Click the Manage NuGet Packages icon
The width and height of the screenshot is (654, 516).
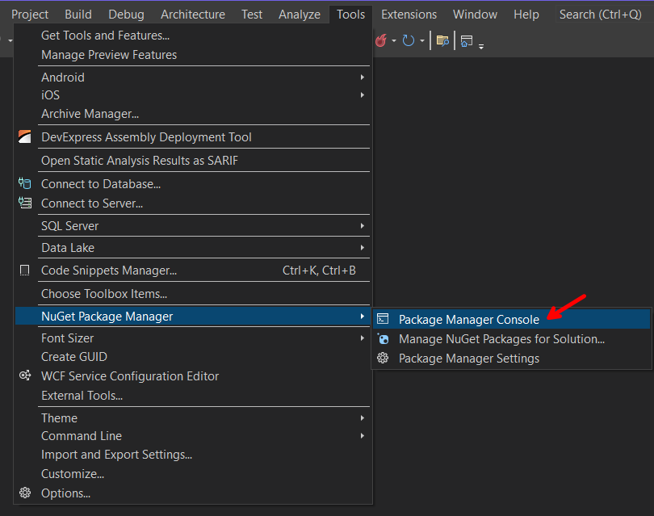pos(384,338)
